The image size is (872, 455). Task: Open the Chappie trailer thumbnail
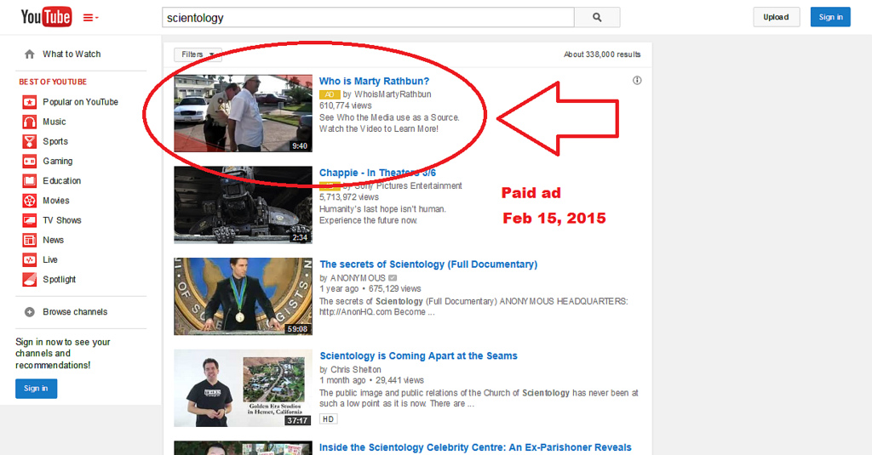[243, 205]
